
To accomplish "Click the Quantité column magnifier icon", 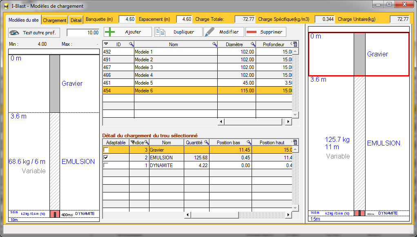I will (206, 143).
